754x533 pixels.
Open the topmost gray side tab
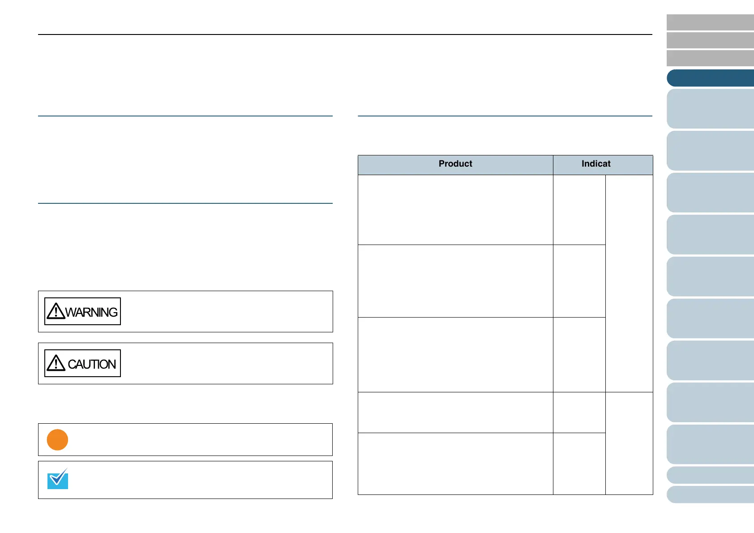pos(711,22)
